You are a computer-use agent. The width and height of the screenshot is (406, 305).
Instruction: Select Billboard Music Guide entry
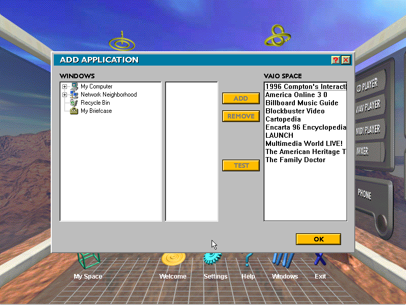pyautogui.click(x=301, y=103)
